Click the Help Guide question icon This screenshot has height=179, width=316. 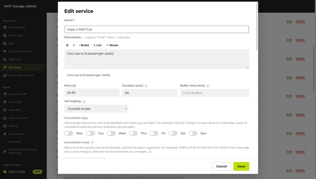click(5, 172)
